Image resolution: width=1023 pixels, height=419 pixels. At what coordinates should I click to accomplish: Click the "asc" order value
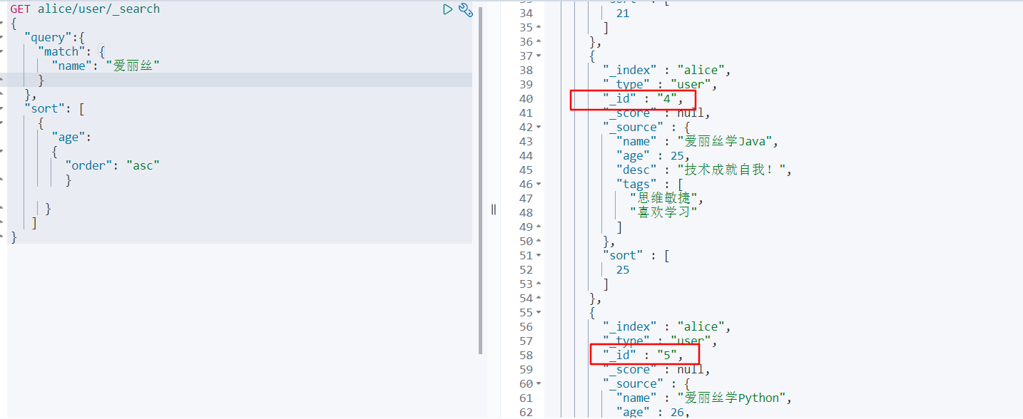143,165
